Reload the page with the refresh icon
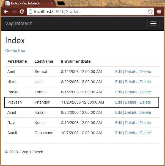 (x=22, y=11)
